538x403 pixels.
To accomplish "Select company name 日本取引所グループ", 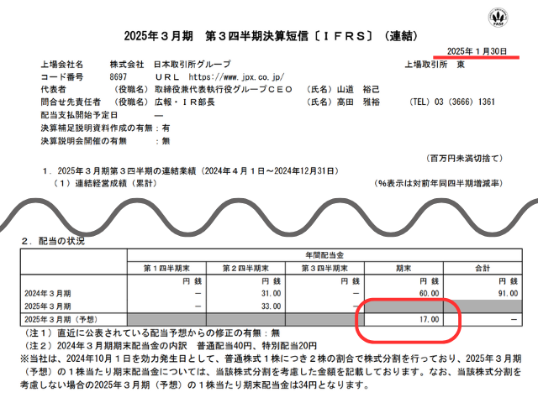I will click(x=192, y=64).
